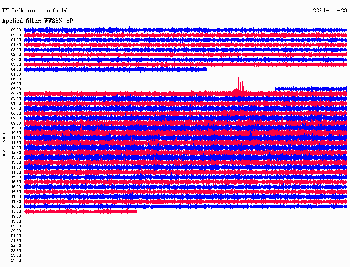Select the 01:00 time label
The height and width of the screenshot is (267, 350).
coord(16,40)
